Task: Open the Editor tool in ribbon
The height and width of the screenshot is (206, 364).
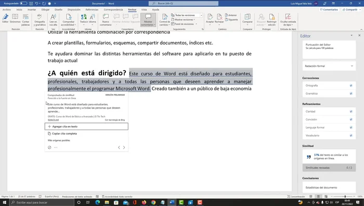Action: pos(5,19)
